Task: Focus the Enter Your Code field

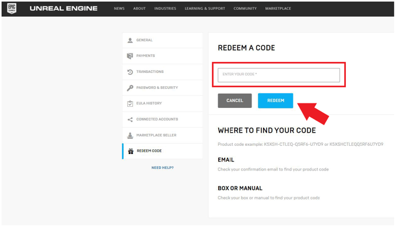Action: 279,75
